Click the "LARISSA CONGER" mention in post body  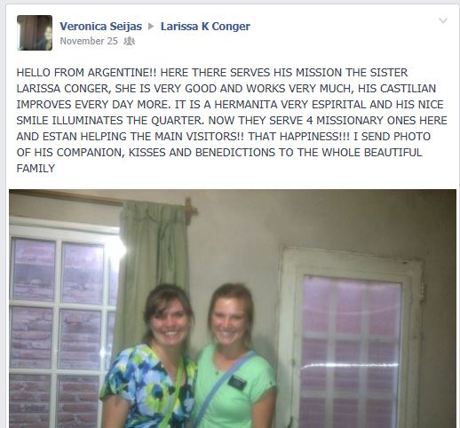pyautogui.click(x=62, y=89)
